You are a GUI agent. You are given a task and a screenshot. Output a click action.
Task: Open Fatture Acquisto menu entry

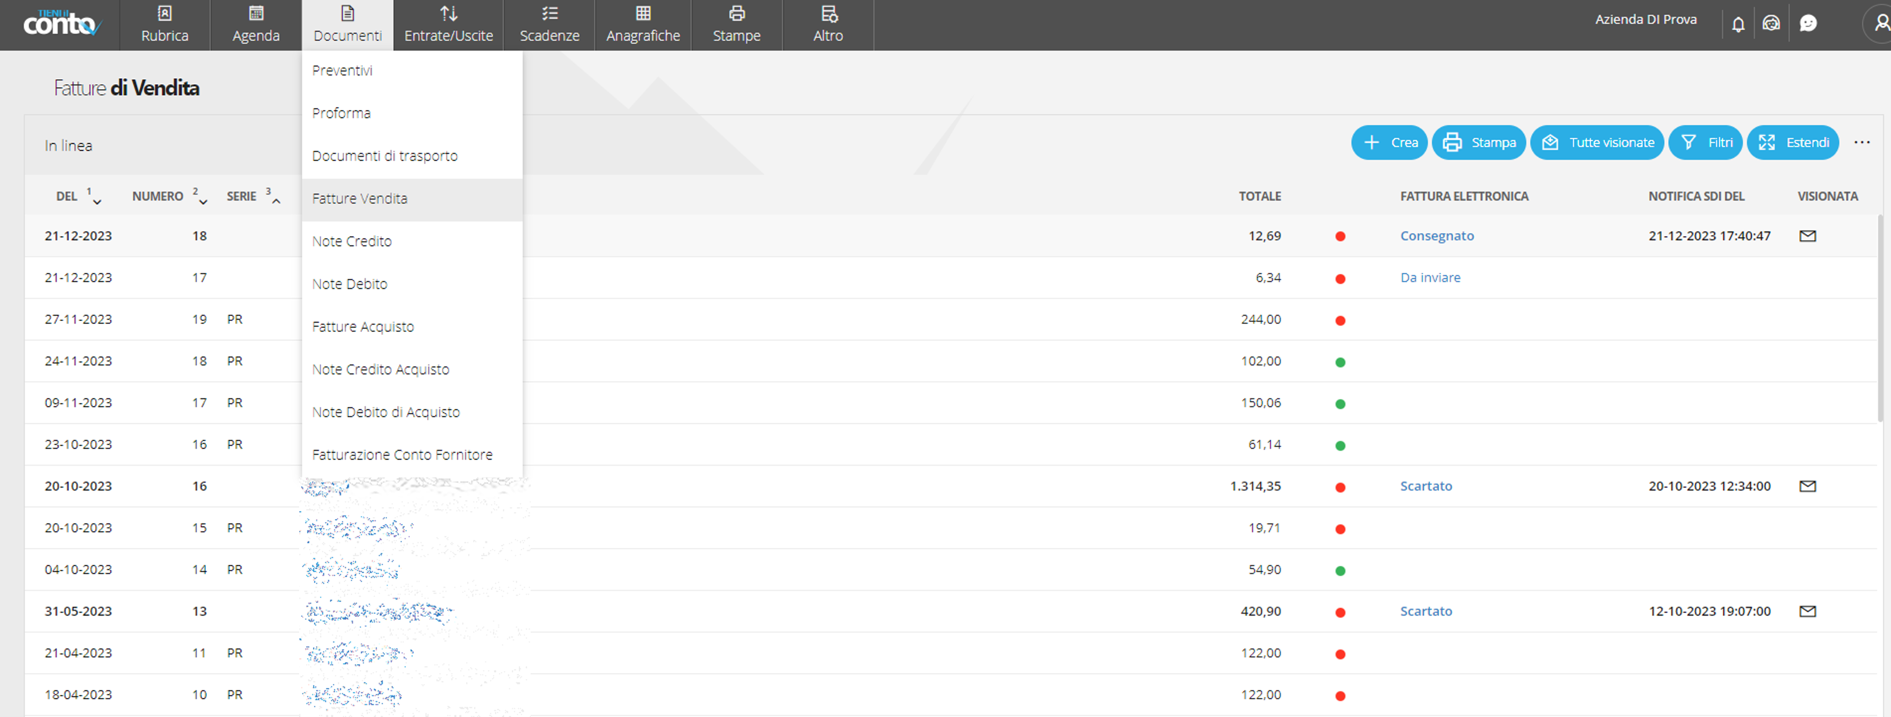pyautogui.click(x=363, y=328)
